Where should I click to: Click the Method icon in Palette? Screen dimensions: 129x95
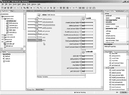tap(4, 56)
